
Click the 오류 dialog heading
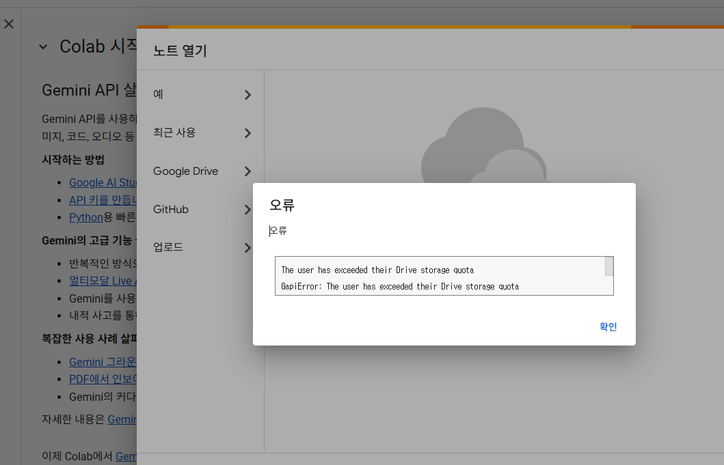coord(282,205)
